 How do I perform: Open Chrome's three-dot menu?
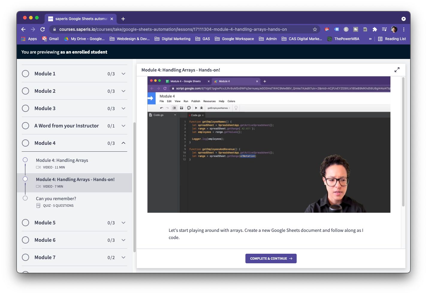(x=404, y=29)
